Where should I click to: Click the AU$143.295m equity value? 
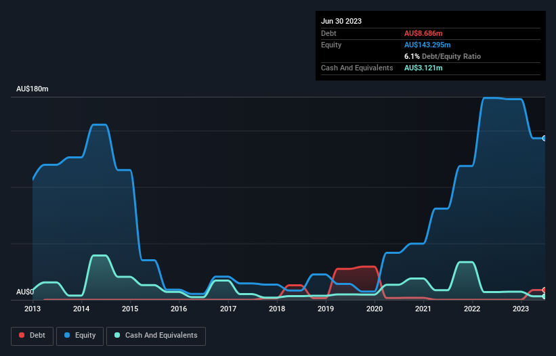(427, 45)
